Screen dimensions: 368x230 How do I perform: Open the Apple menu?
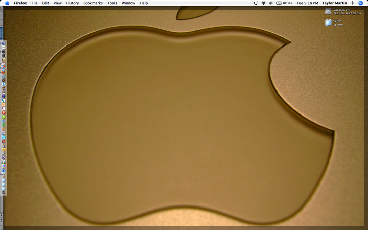point(7,3)
